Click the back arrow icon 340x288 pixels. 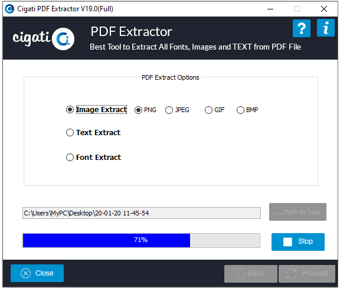pos(239,273)
